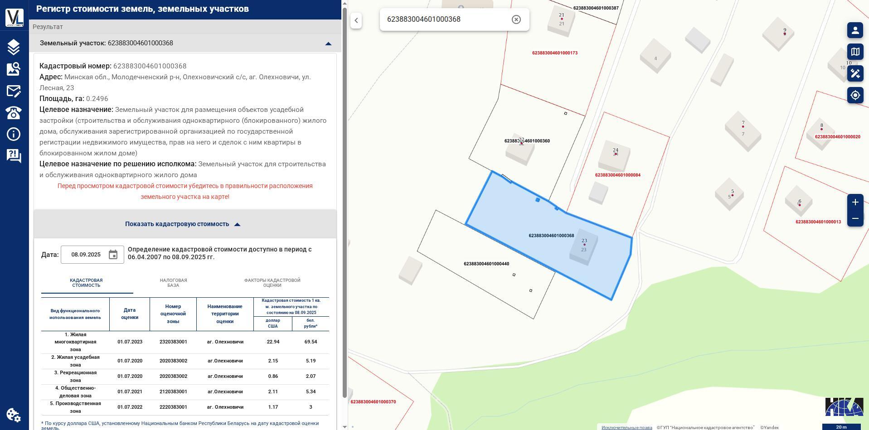Click the image search icon in sidebar

[14, 69]
